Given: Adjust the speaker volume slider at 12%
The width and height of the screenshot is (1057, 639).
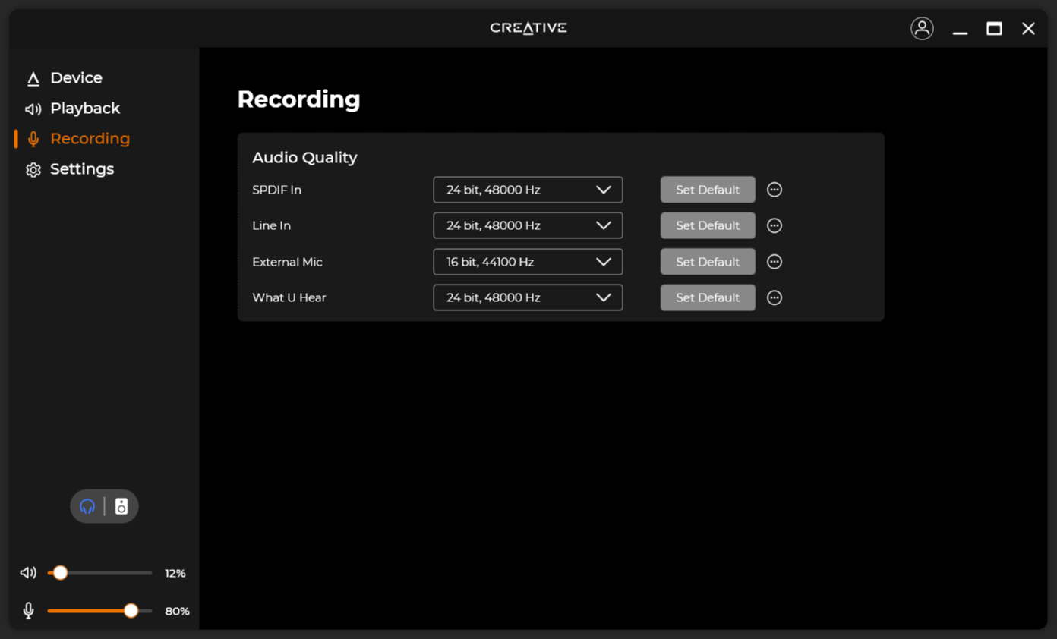Looking at the screenshot, I should (60, 573).
